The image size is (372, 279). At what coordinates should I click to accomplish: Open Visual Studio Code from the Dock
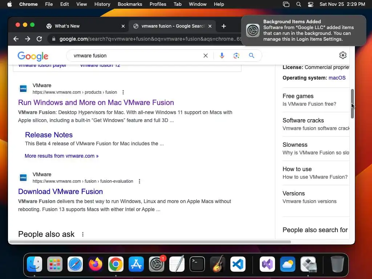(x=238, y=264)
